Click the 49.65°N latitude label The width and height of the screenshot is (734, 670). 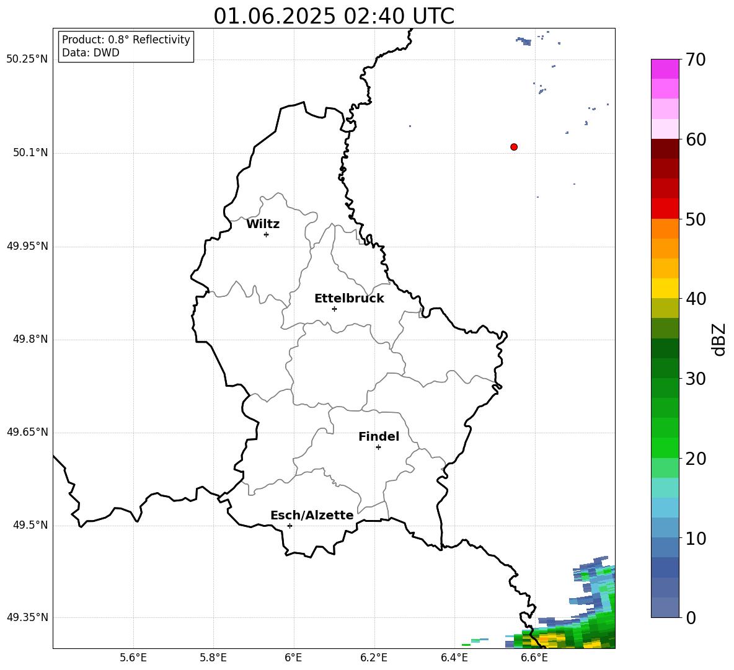click(27, 432)
